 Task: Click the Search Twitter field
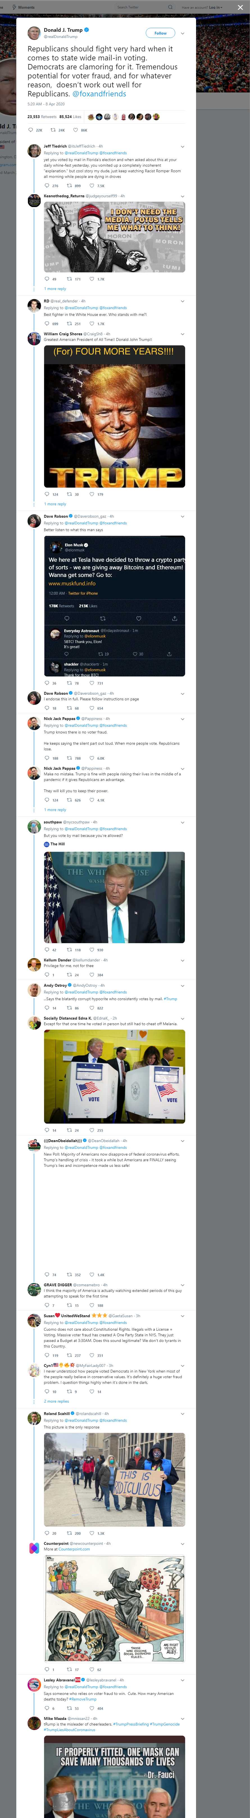pyautogui.click(x=141, y=7)
